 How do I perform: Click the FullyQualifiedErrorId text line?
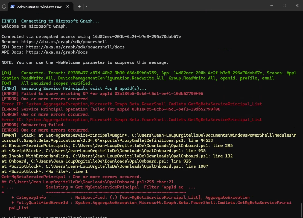pyautogui.click(x=148, y=203)
